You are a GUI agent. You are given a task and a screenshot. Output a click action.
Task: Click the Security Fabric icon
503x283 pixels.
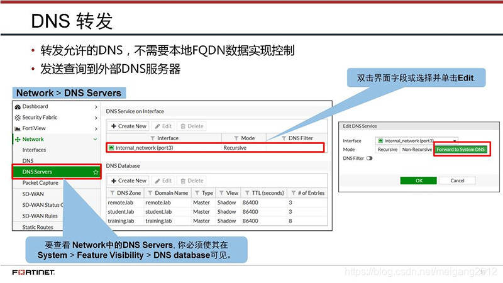[18, 118]
